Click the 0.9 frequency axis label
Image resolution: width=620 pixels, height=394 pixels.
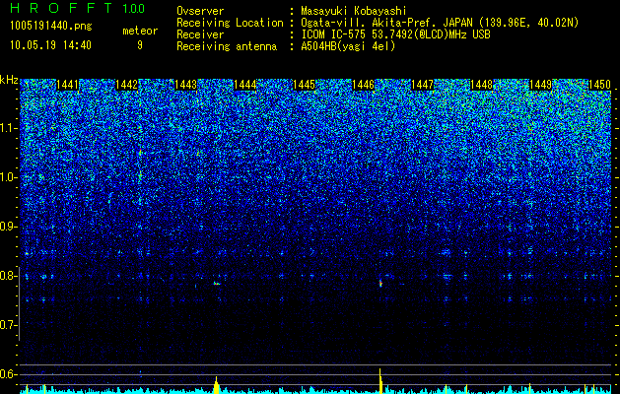[x=8, y=227]
